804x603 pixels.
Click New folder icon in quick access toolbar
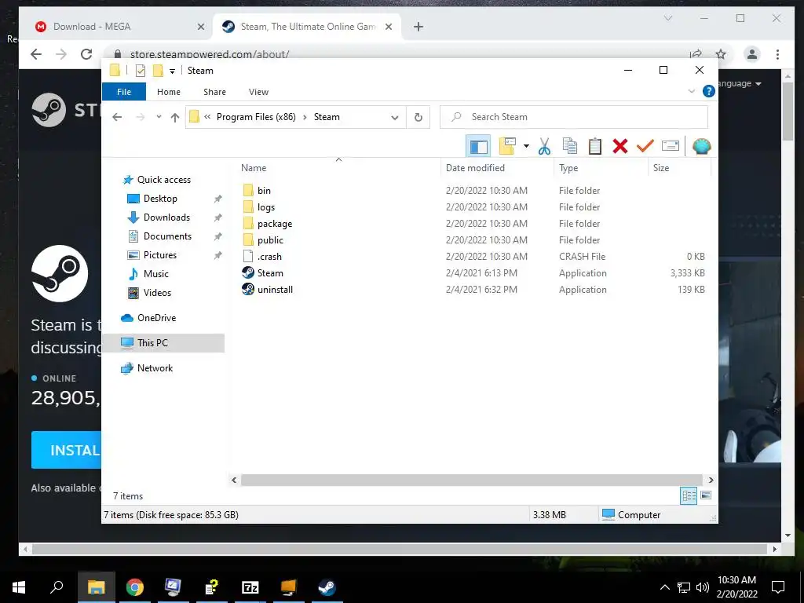coord(158,71)
